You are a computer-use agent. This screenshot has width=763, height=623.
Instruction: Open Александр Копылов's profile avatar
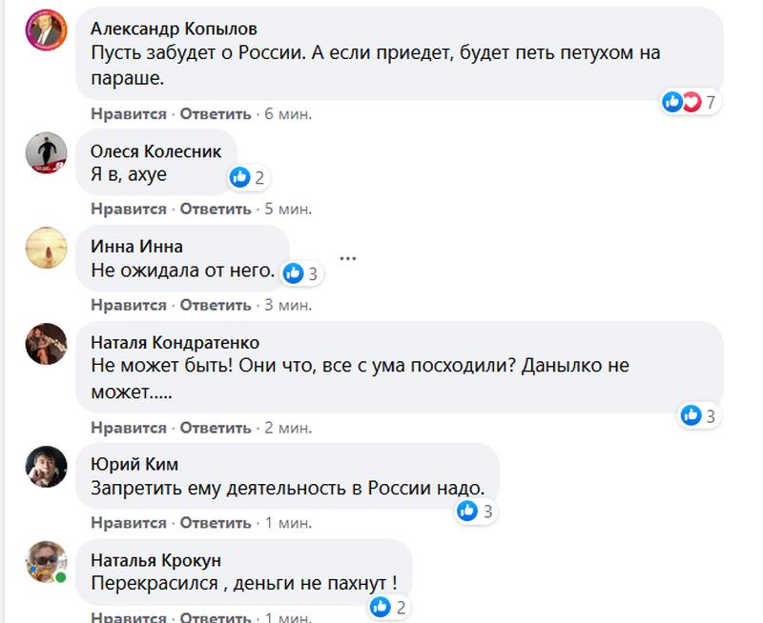coord(45,32)
